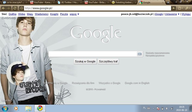Click the volume speaker icon in the system tray
Image resolution: width=192 pixels, height=112 pixels.
tap(167, 108)
